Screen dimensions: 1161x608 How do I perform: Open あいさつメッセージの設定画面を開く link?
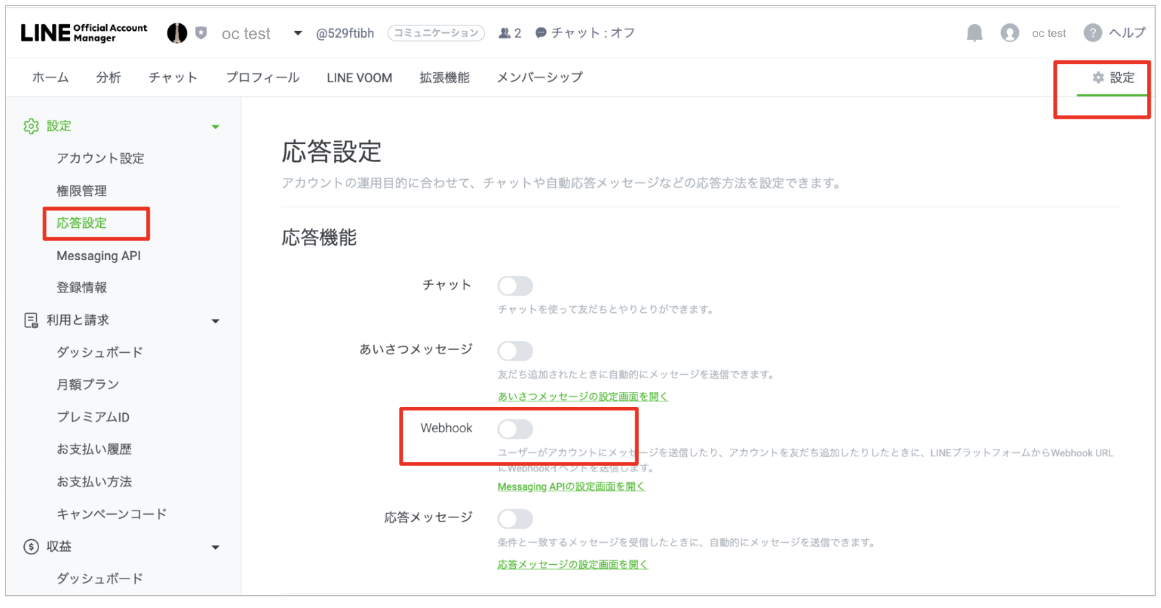tap(583, 397)
